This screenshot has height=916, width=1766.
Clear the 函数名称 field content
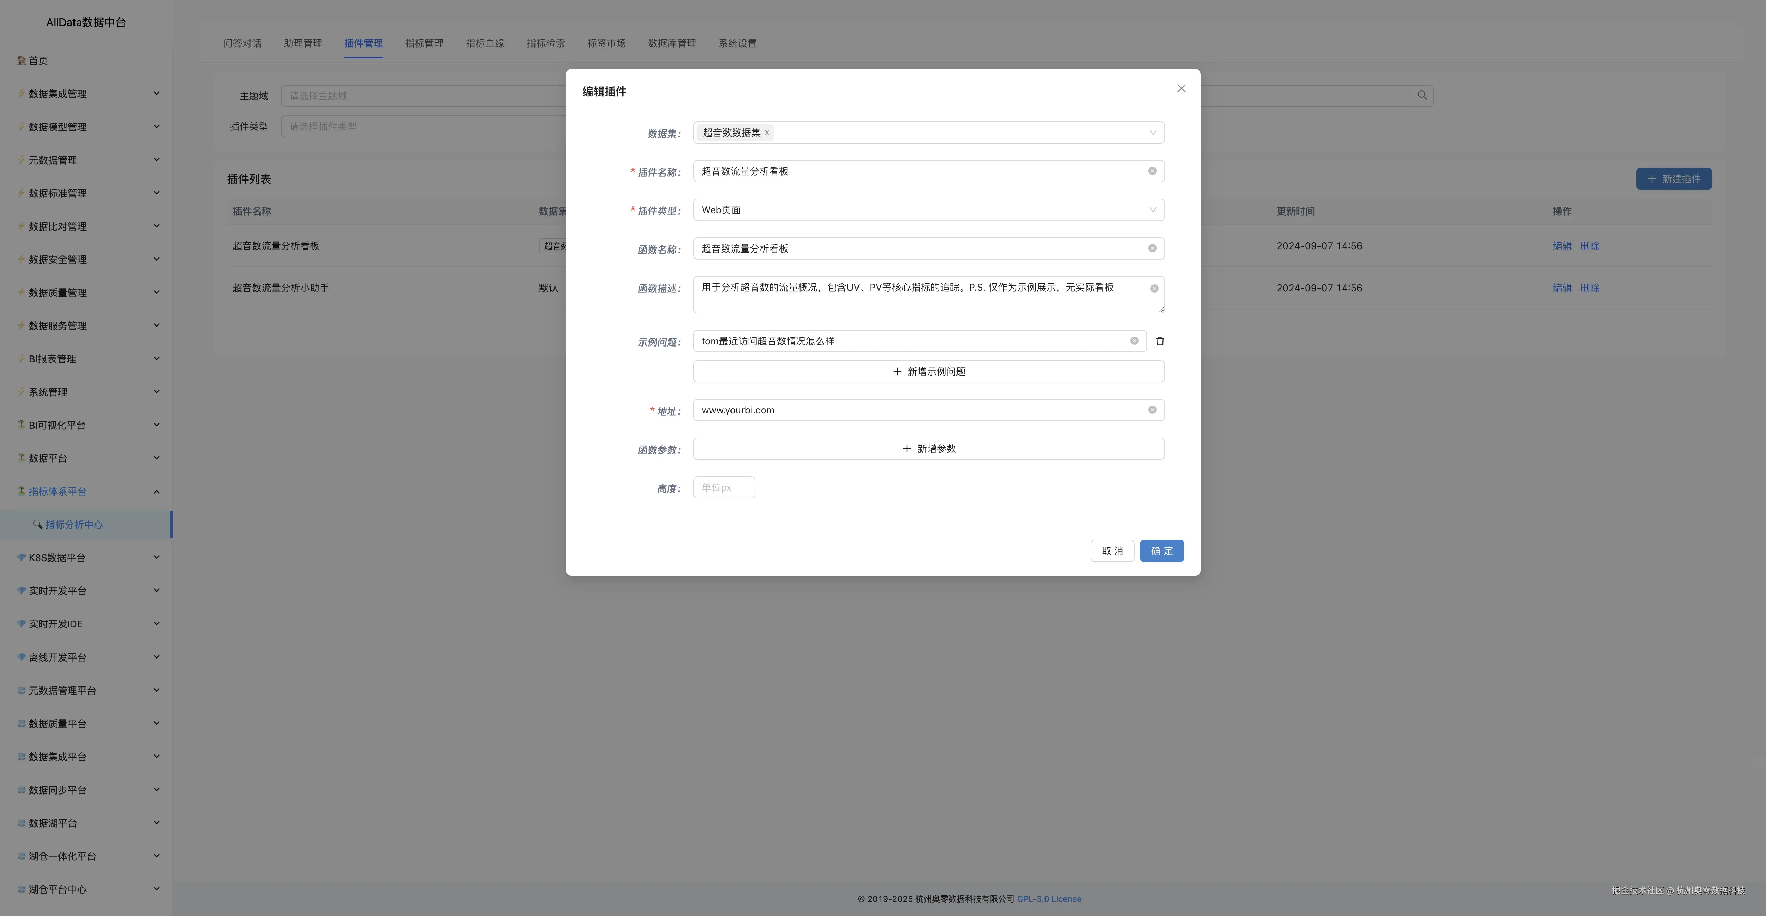(1152, 249)
